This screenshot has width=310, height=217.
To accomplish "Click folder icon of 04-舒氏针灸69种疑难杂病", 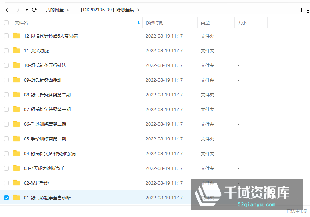I will pos(17,153).
